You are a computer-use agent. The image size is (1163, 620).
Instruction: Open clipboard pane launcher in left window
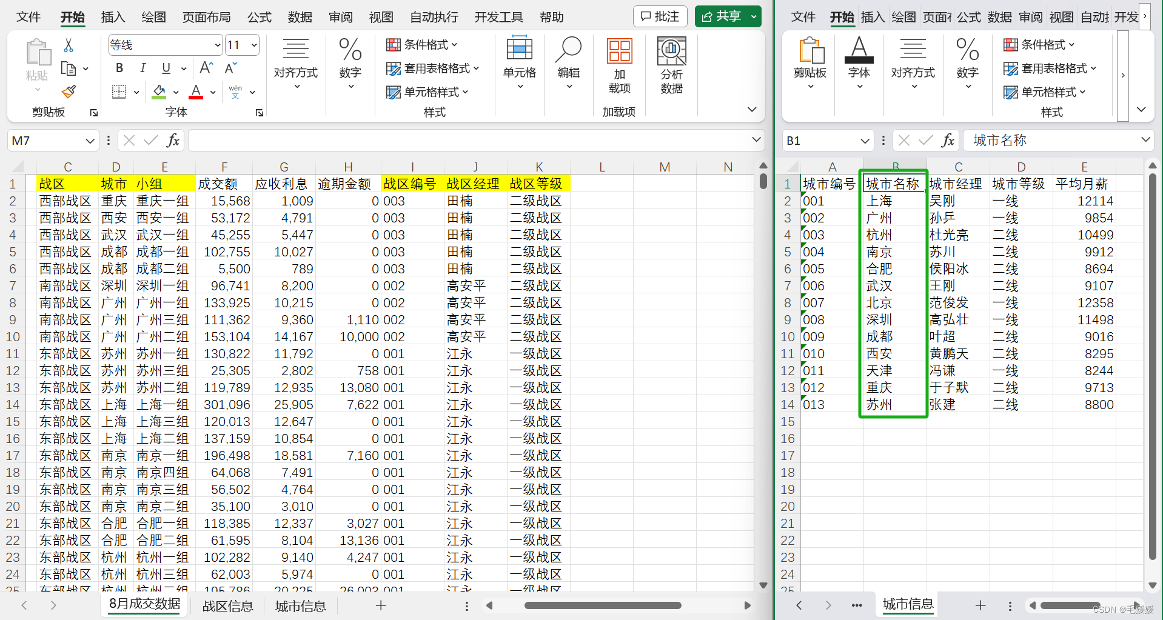(94, 113)
